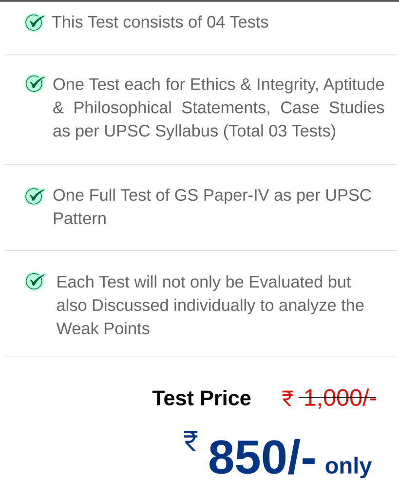This screenshot has width=399, height=499.
Task: Click "as per UPSC Syllabus (Total 03 Tests)"
Action: point(194,131)
